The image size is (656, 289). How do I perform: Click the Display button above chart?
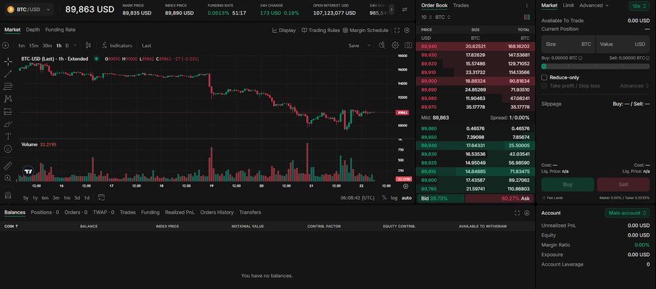(283, 30)
